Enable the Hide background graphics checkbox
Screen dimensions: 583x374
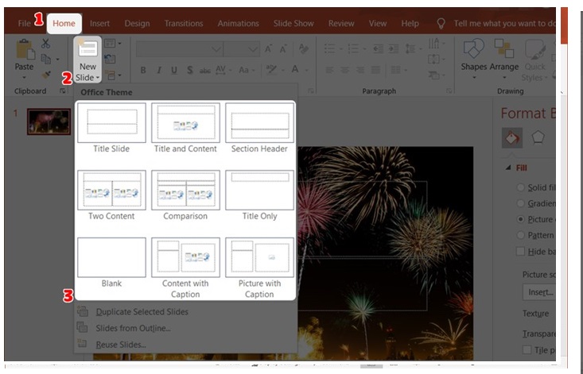coord(521,251)
